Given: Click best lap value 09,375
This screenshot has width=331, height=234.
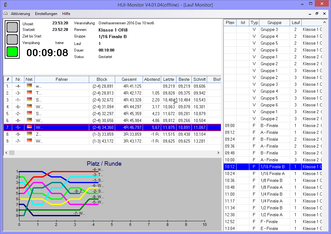Looking at the screenshot, I should [184, 93].
